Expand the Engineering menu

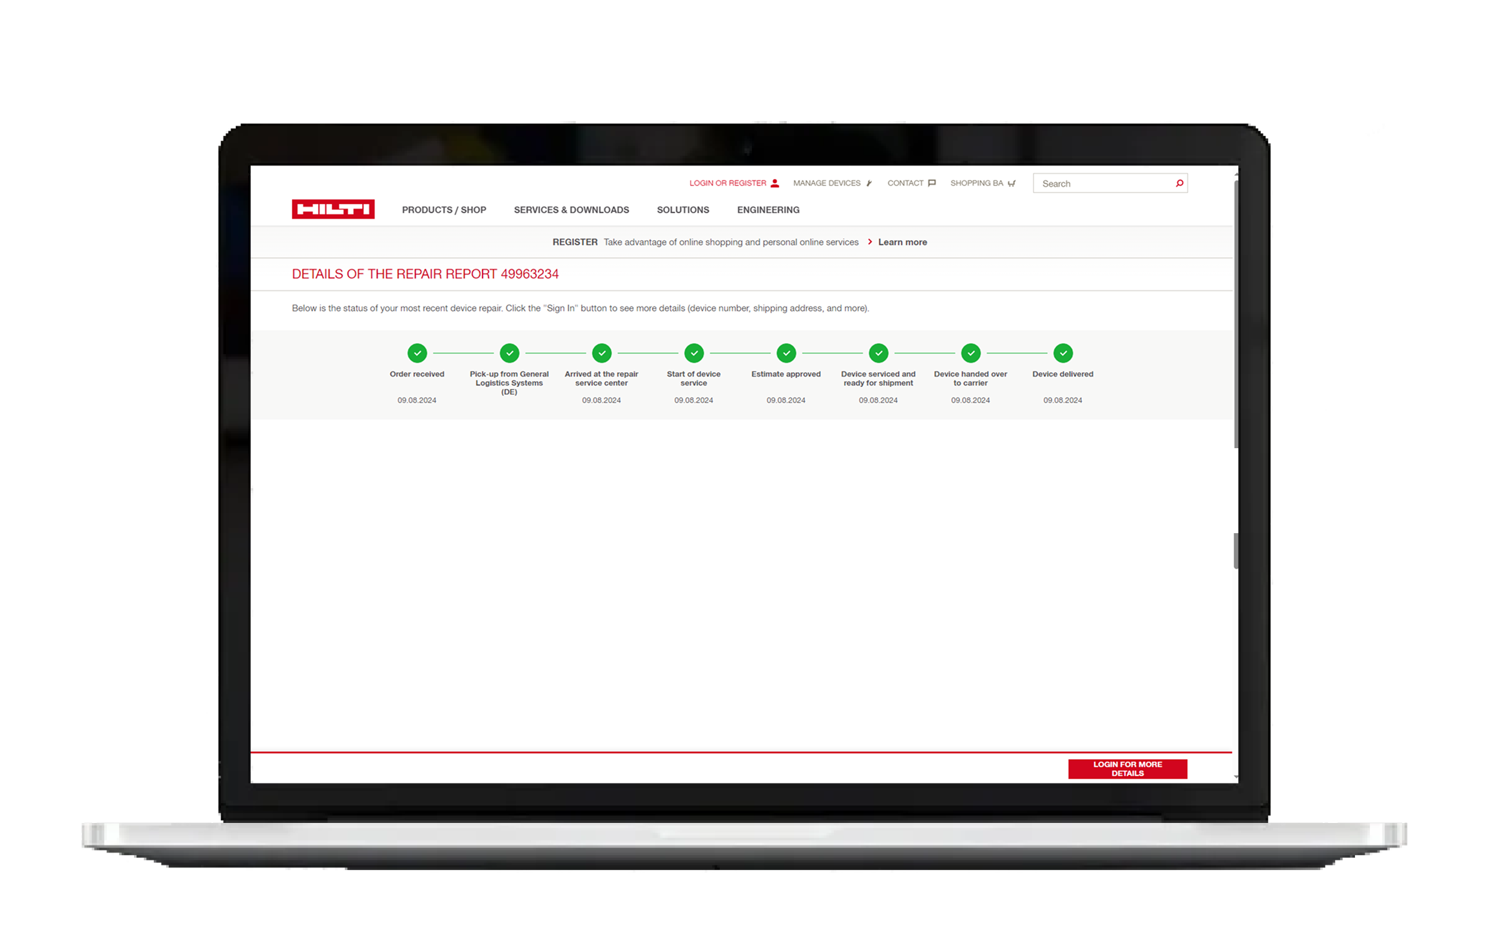point(768,210)
